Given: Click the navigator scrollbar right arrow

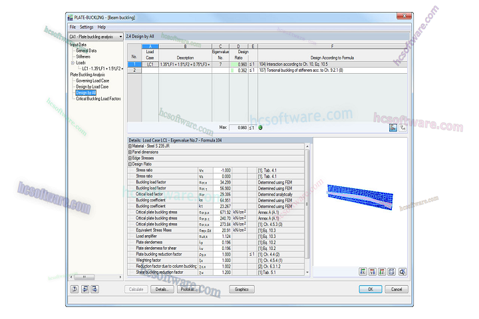Looking at the screenshot, I should [120, 277].
